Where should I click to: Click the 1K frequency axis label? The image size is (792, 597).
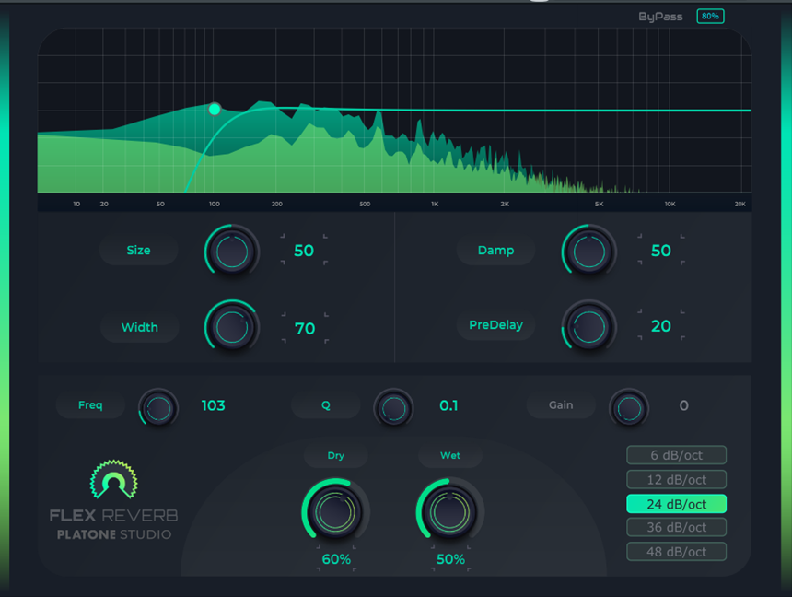435,204
